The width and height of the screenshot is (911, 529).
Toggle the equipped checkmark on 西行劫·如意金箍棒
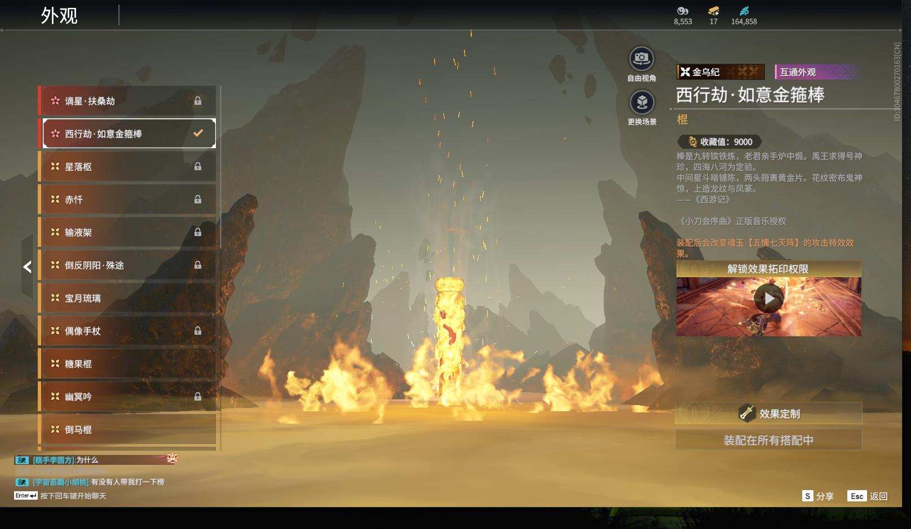(198, 134)
